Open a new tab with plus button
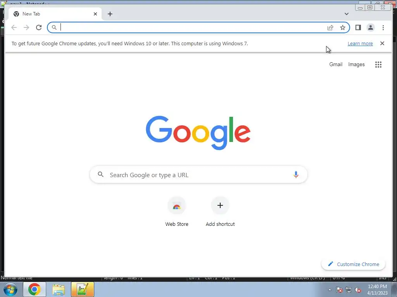Viewport: 397px width, 297px height. 110,14
